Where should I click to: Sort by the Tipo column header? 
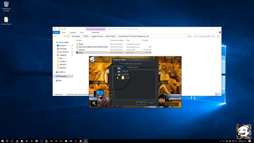point(128,41)
